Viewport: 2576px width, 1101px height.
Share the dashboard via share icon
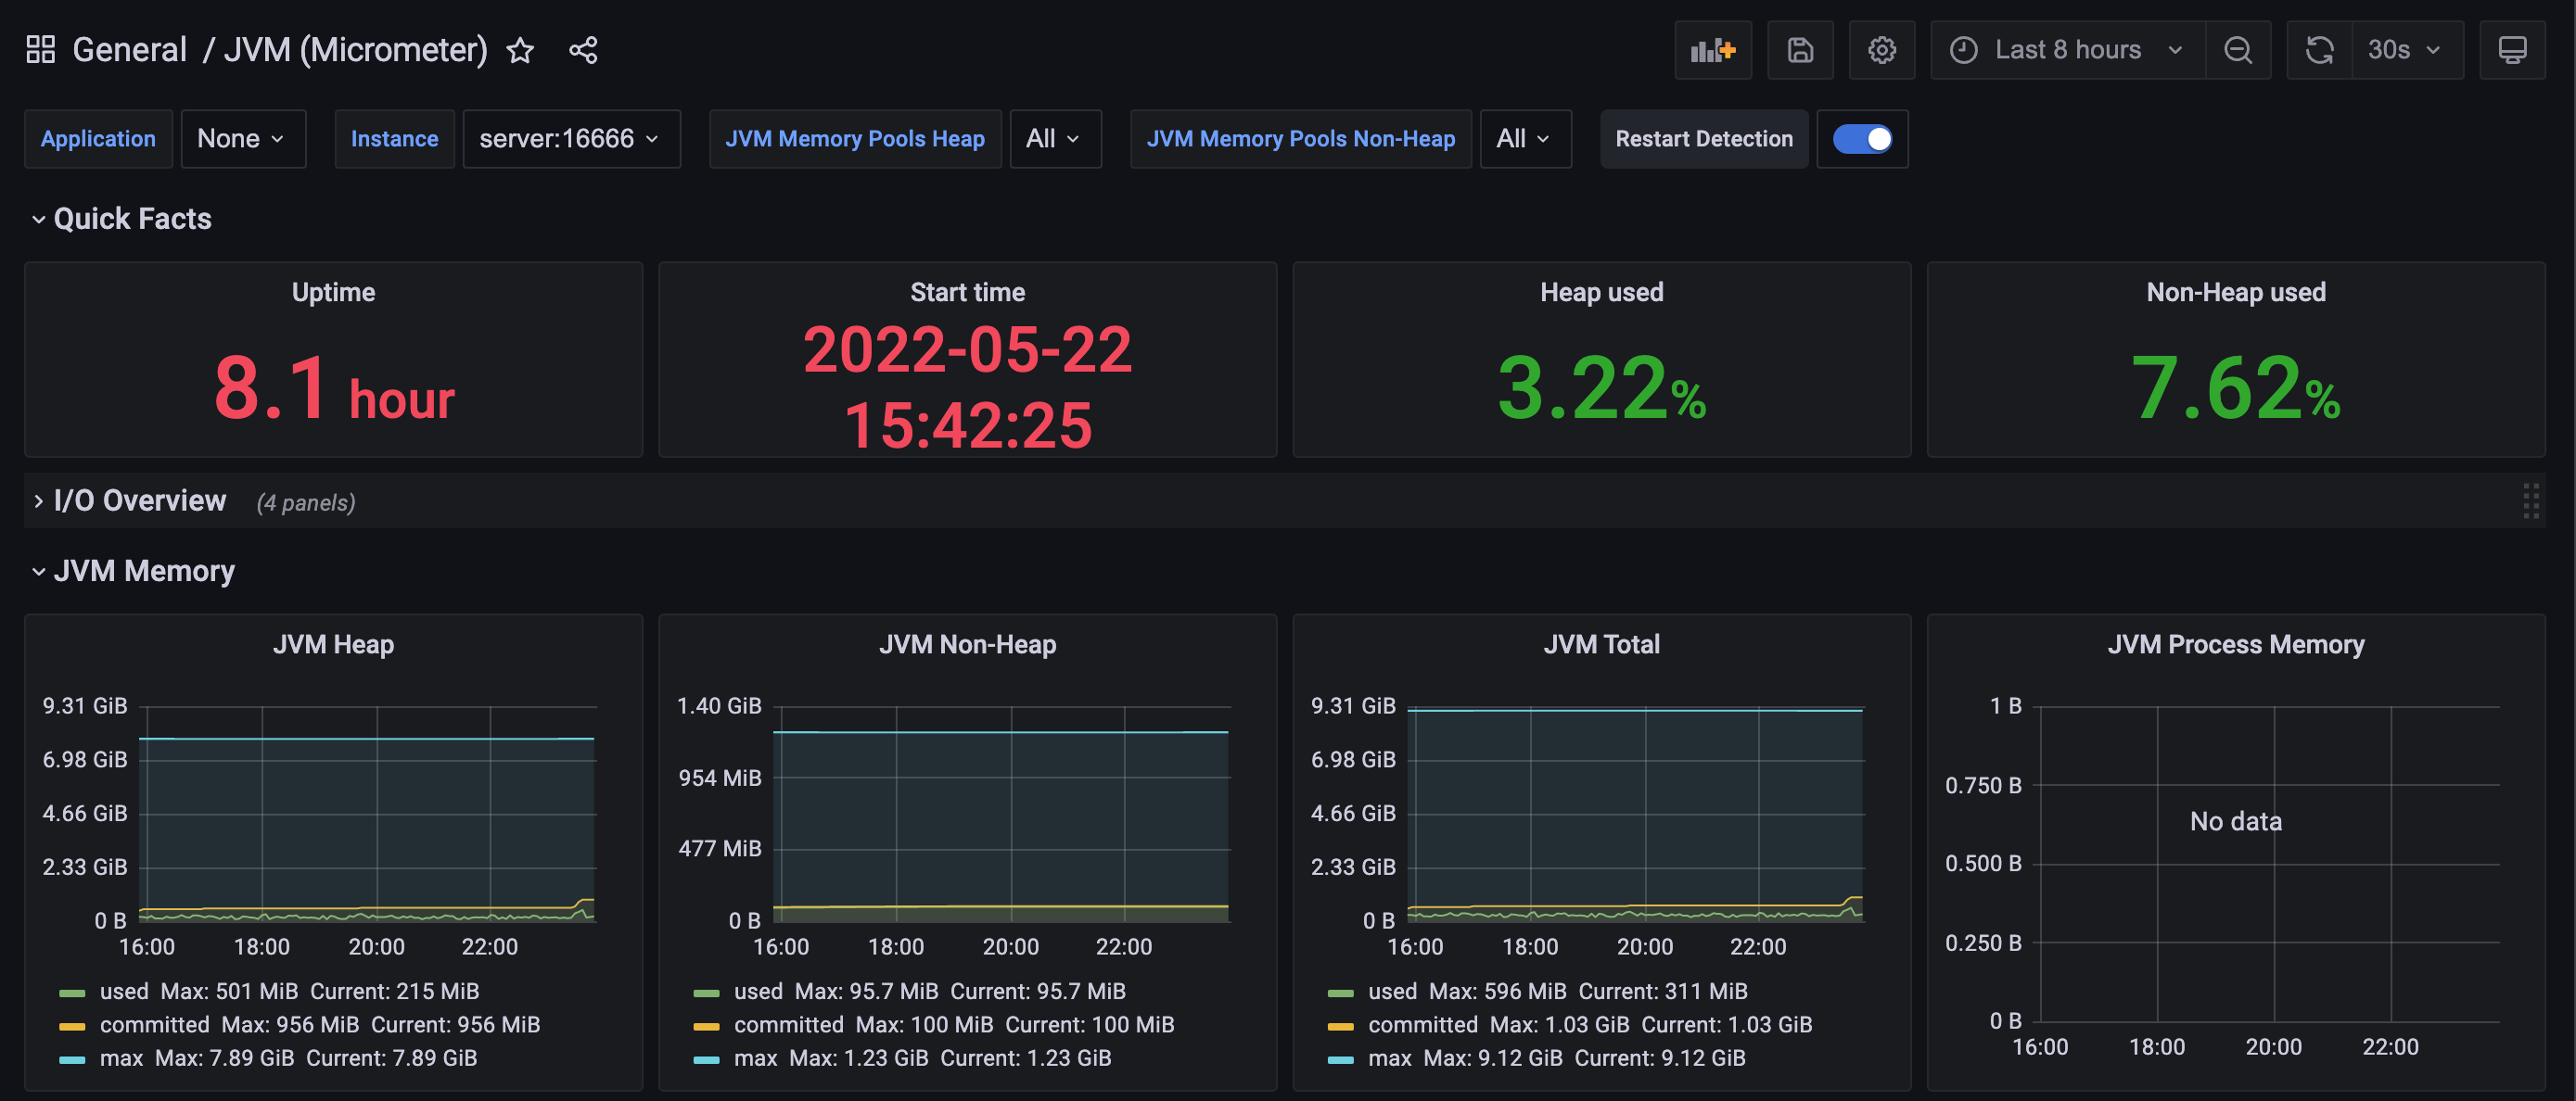coord(583,50)
